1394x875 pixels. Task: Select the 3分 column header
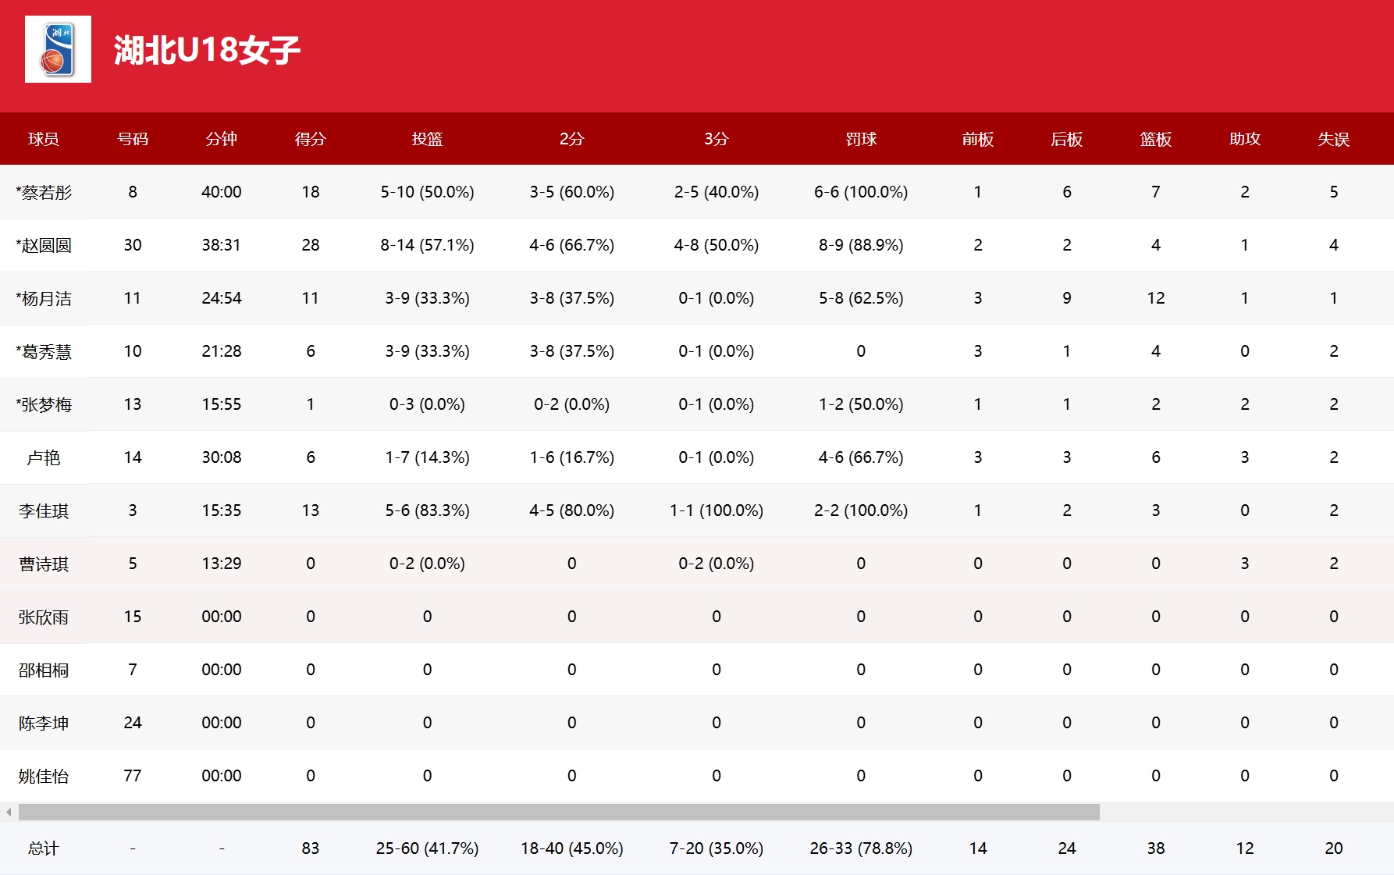(x=716, y=139)
